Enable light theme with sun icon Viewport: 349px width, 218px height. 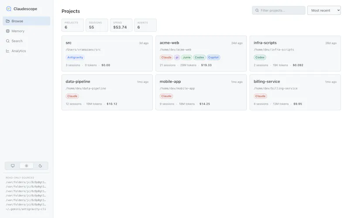click(x=27, y=166)
